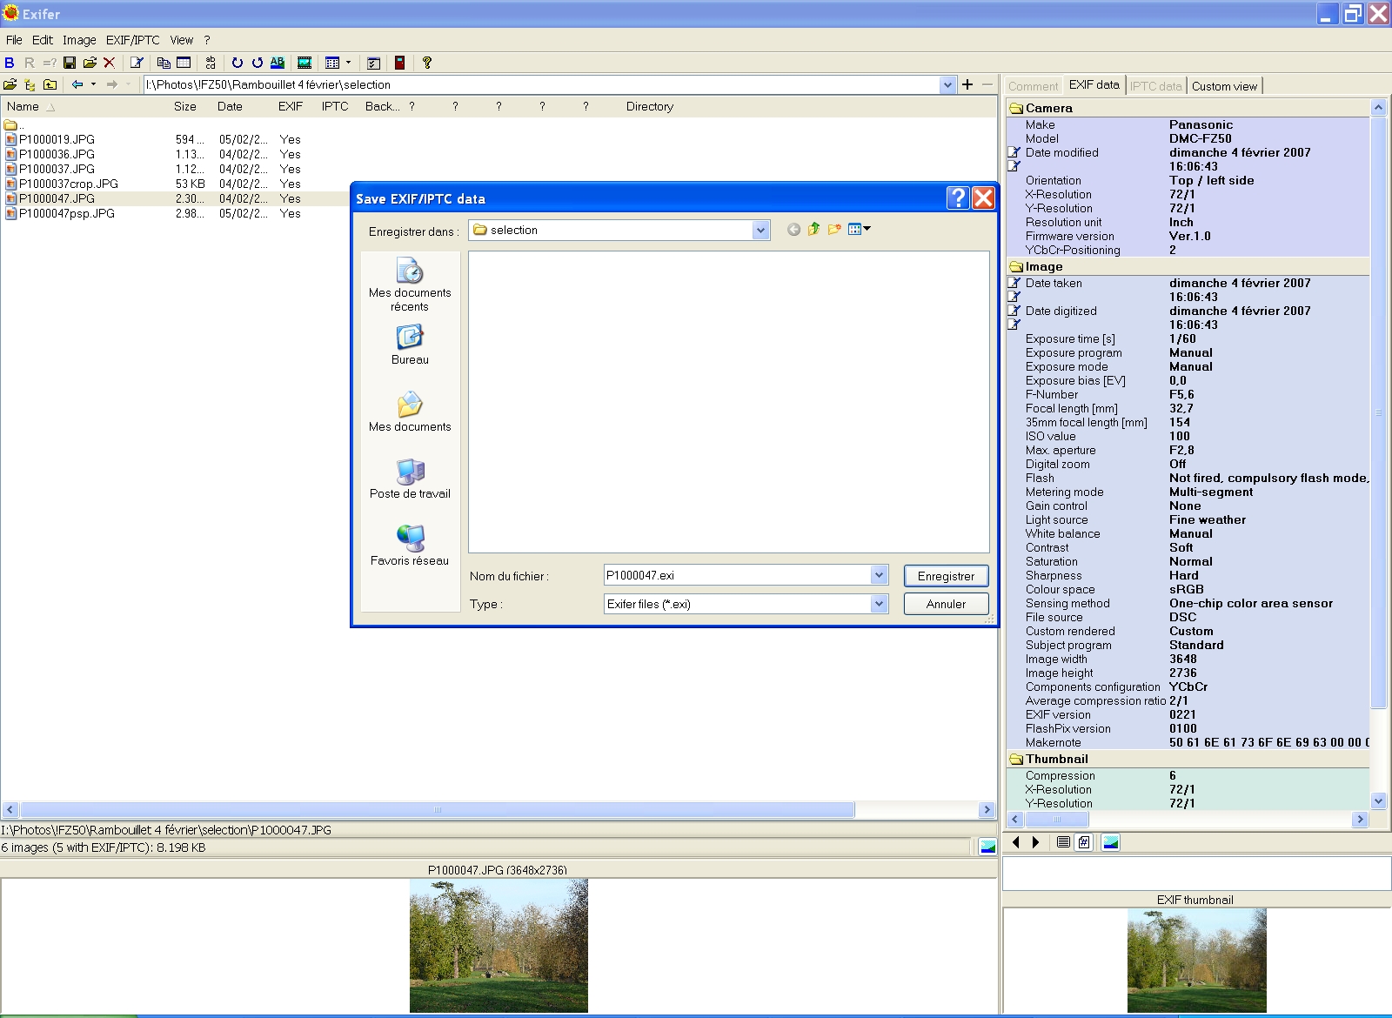Toggle EXIF thumbnail preview button
This screenshot has height=1018, width=1392.
click(1111, 842)
